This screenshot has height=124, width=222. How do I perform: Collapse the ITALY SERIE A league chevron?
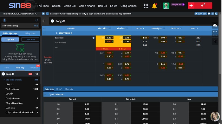point(44,33)
